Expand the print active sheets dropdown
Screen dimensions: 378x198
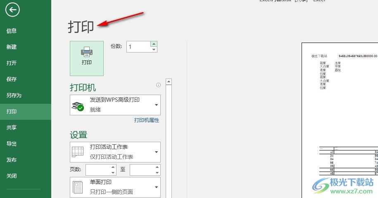point(115,152)
